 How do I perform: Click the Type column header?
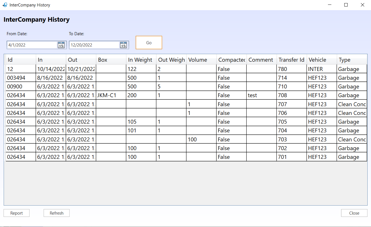point(352,60)
